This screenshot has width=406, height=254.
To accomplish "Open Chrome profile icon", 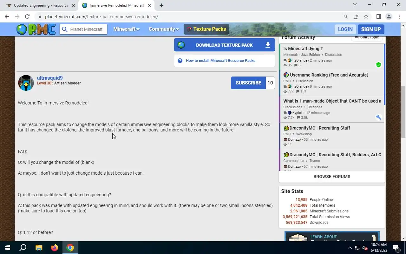I will tap(389, 17).
